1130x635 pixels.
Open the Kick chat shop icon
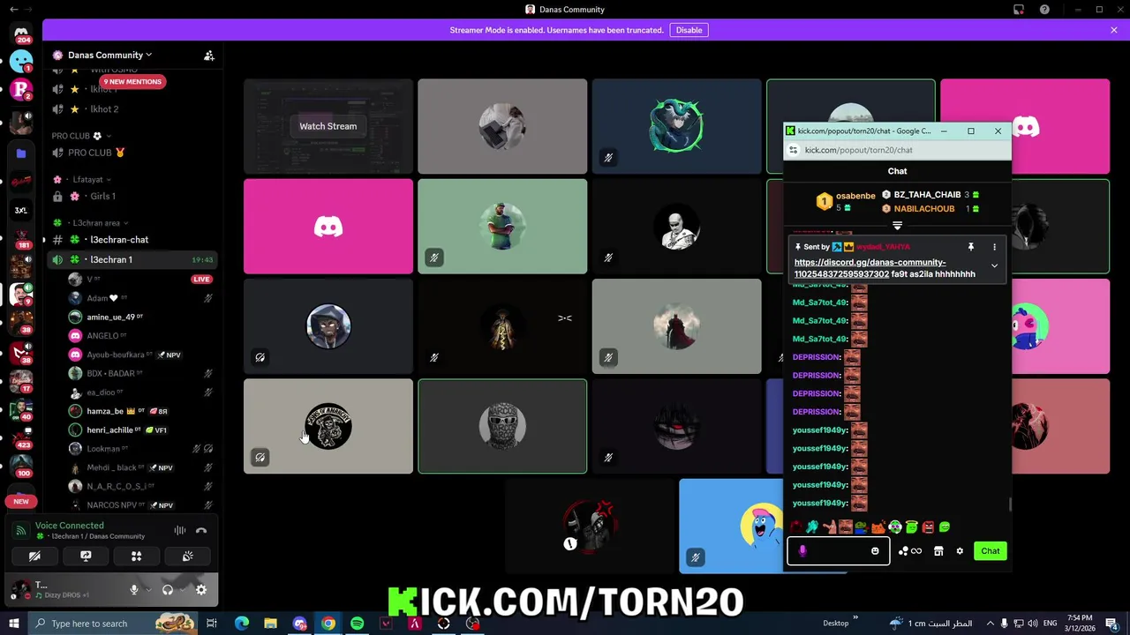938,551
